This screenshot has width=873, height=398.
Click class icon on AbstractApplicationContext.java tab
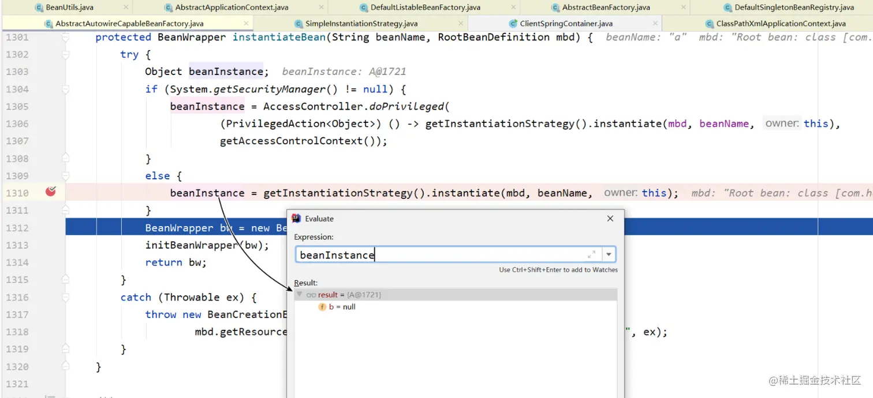pos(169,7)
